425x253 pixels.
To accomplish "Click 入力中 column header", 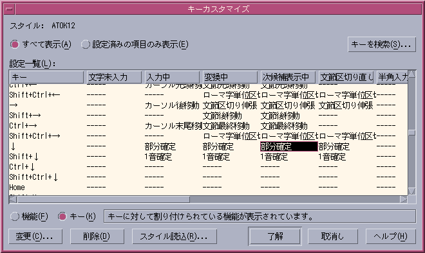I will 172,77.
